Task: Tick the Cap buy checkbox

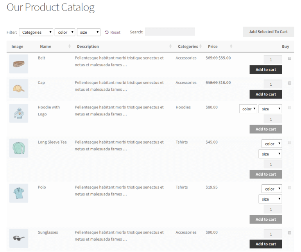Action: click(x=290, y=83)
